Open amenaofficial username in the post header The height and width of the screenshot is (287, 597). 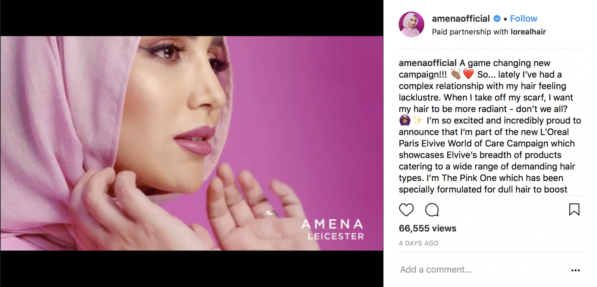pos(461,19)
